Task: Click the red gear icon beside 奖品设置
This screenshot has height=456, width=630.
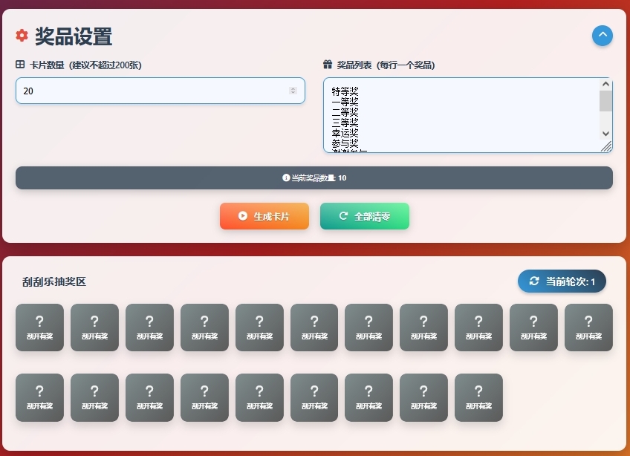Action: click(22, 36)
